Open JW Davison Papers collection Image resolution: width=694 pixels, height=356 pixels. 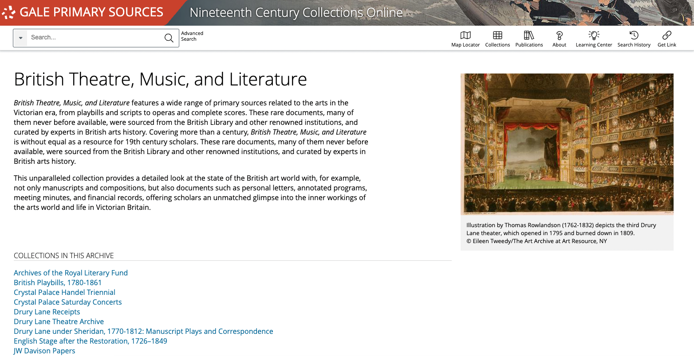tap(44, 351)
